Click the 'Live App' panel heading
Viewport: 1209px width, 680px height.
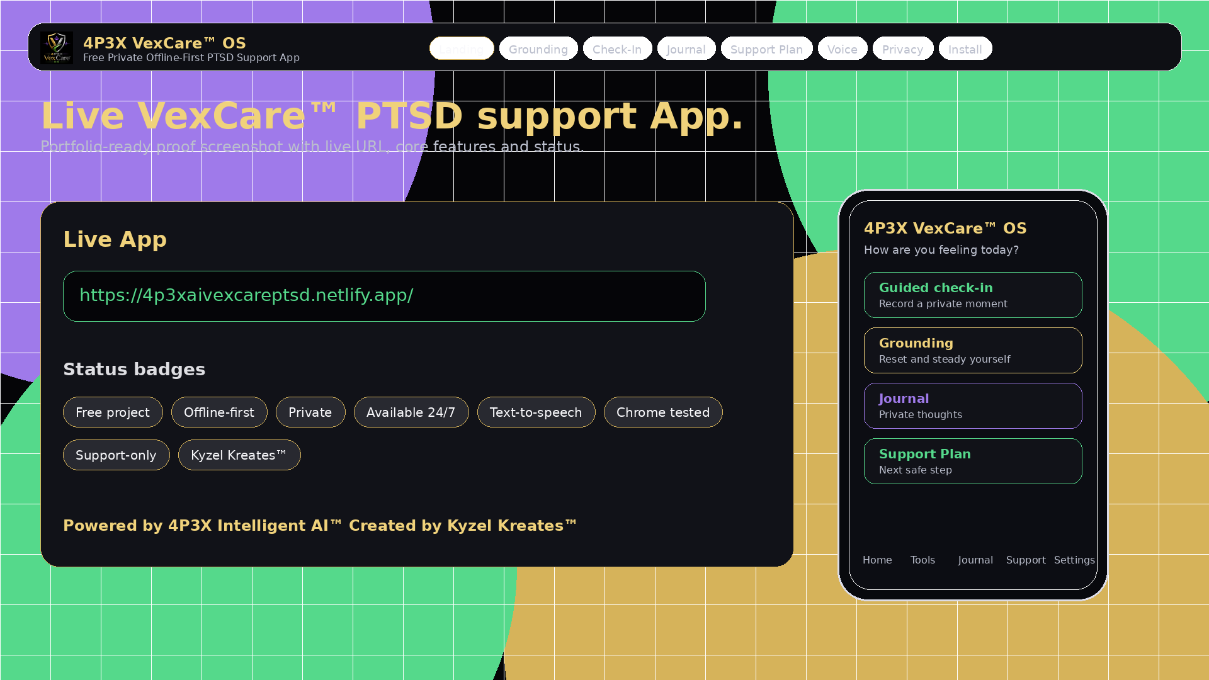coord(115,239)
